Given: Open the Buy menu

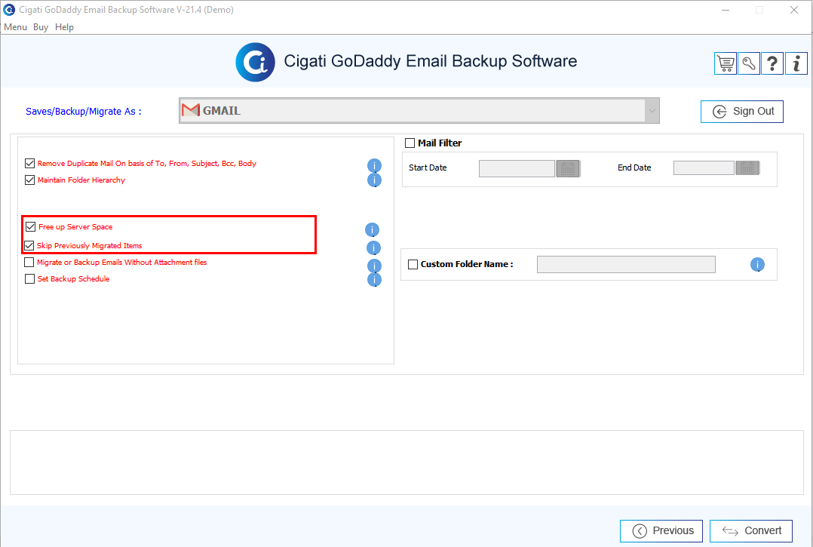Looking at the screenshot, I should (41, 27).
